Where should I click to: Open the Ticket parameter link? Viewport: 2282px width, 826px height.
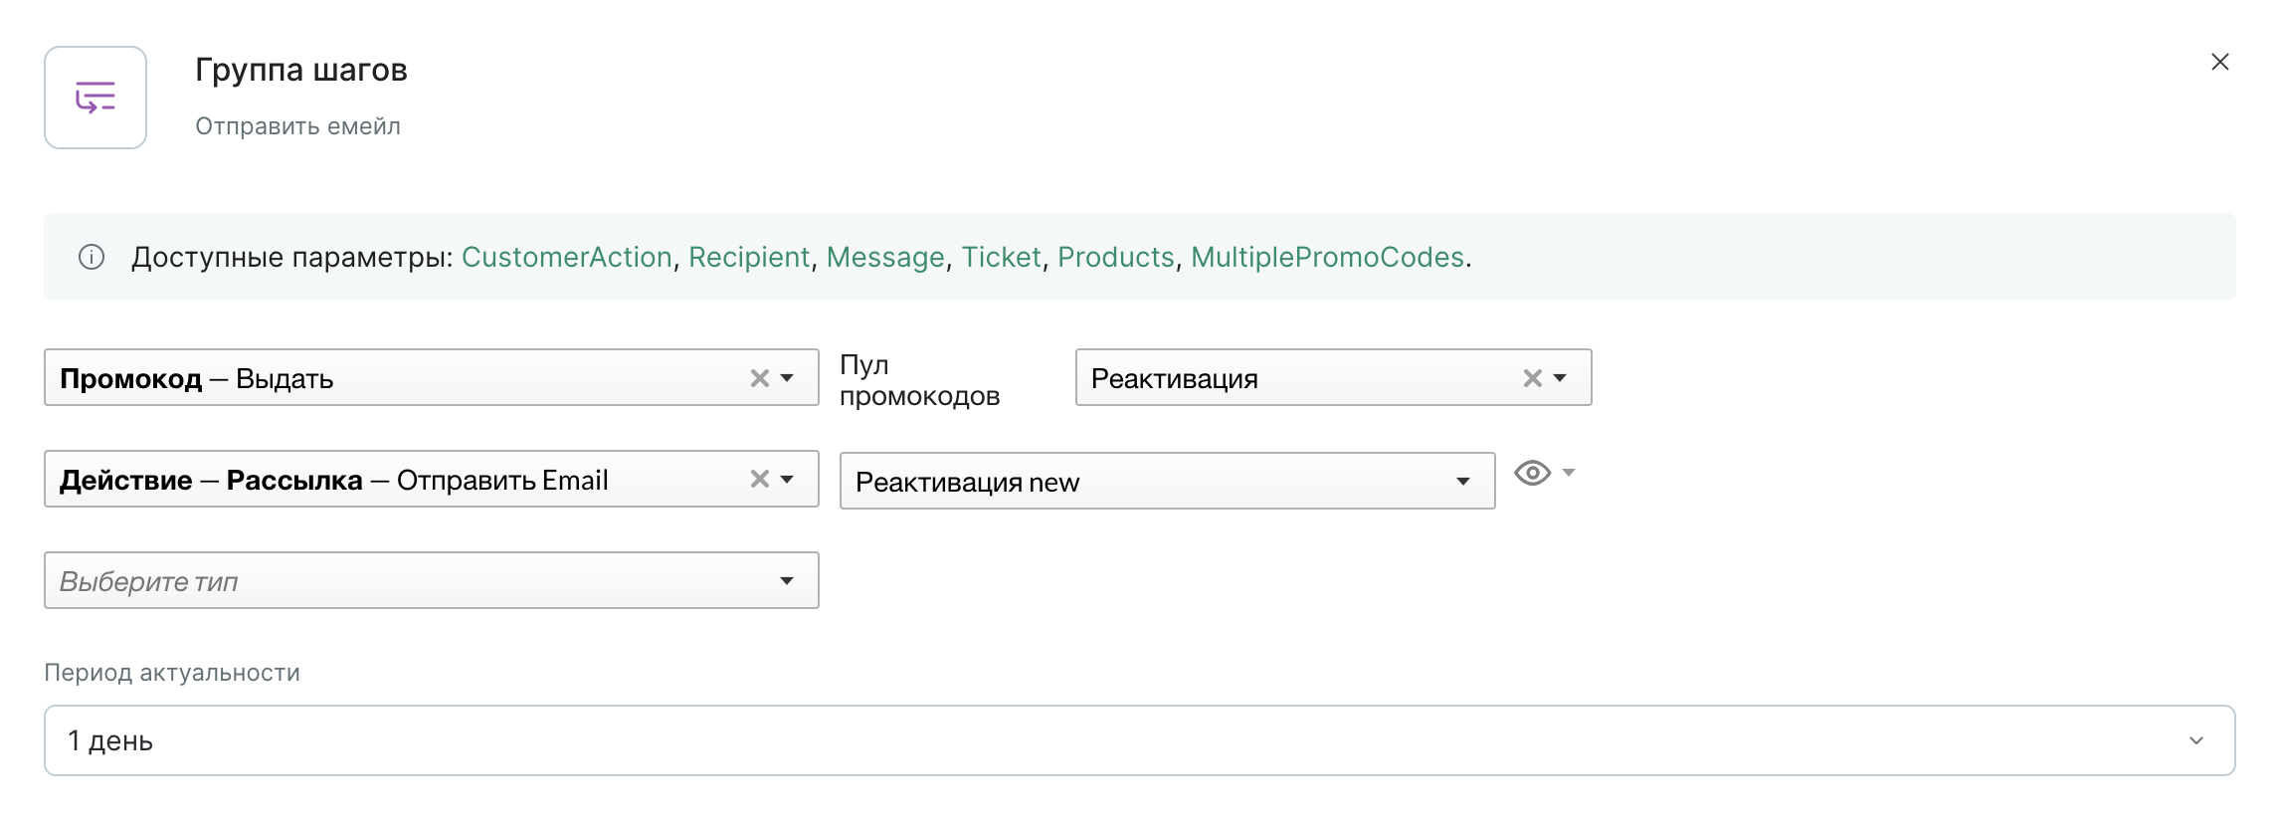click(1001, 257)
